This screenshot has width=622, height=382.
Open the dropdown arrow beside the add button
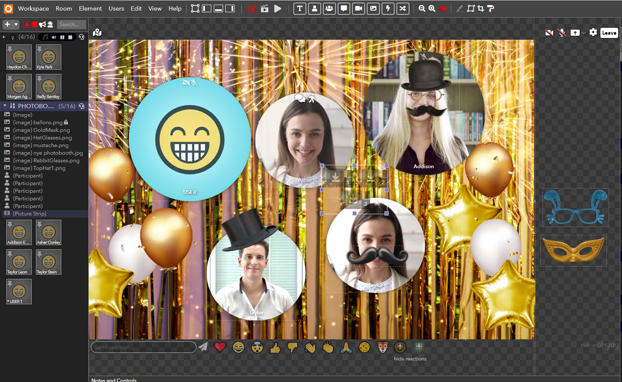16,25
